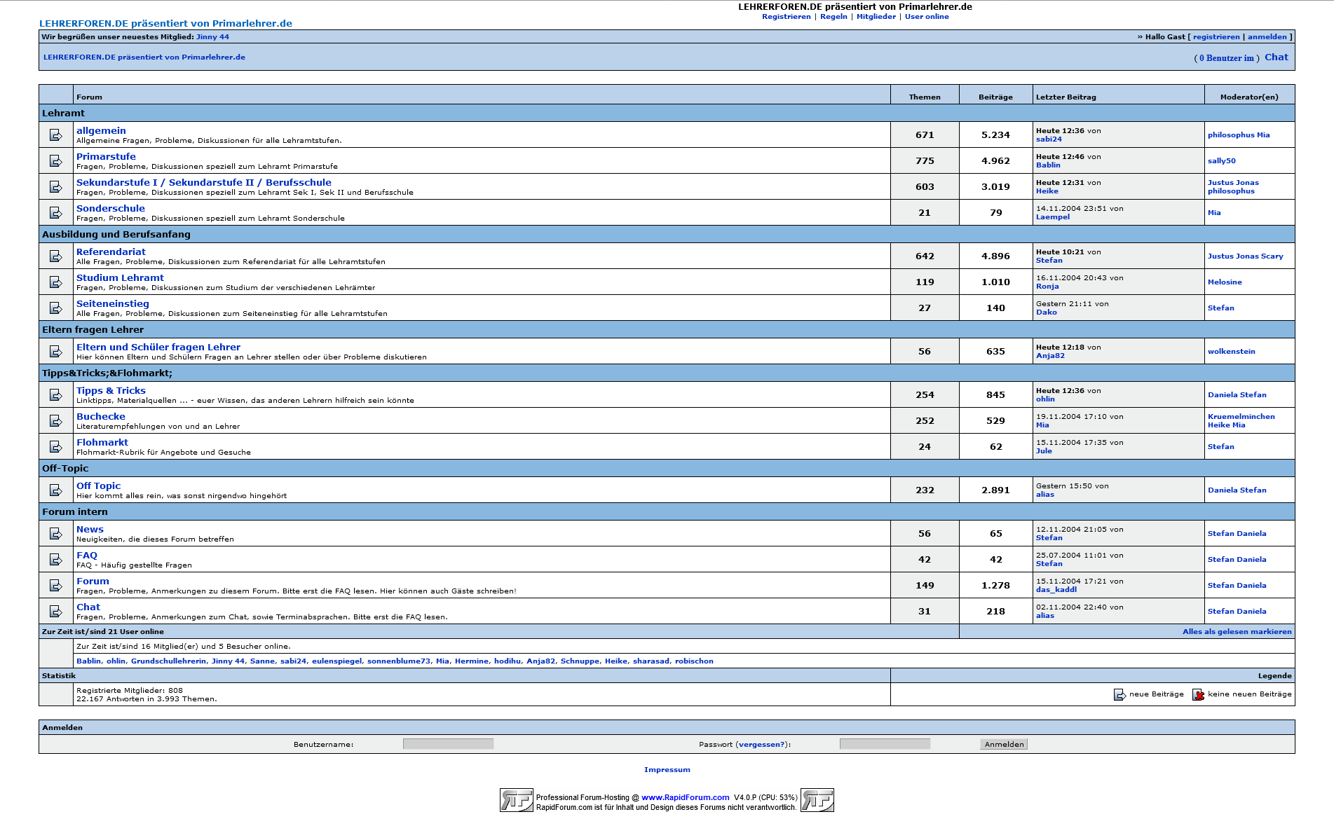Click the folder icon next to Primarstufe
The image size is (1334, 819).
pos(56,161)
